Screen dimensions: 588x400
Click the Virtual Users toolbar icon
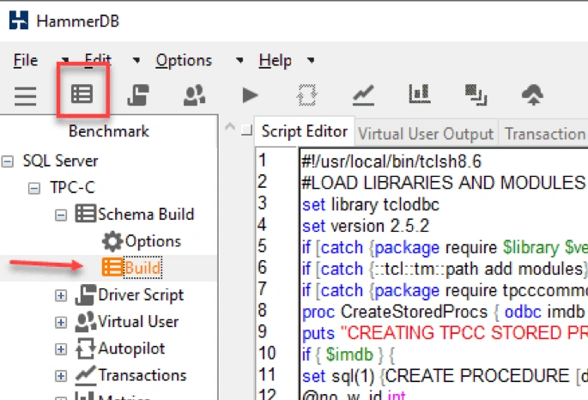[x=194, y=94]
